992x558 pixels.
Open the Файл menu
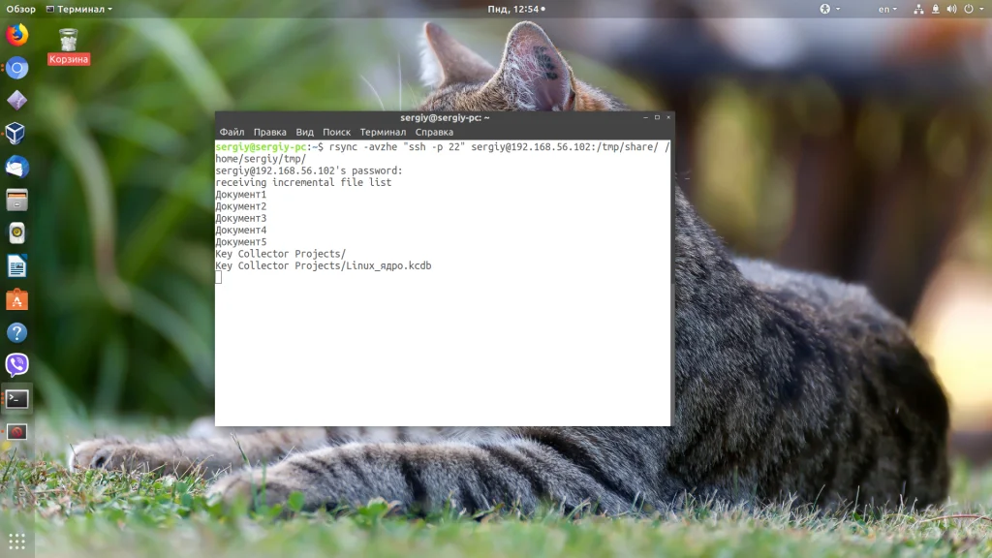coord(232,132)
